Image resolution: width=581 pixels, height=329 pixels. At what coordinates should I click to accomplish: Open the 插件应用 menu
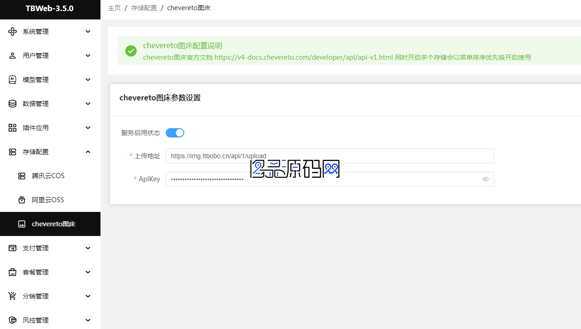pyautogui.click(x=50, y=128)
